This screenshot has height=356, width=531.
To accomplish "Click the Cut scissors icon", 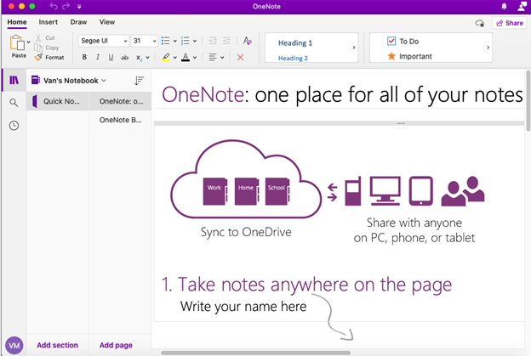I will 38,38.
